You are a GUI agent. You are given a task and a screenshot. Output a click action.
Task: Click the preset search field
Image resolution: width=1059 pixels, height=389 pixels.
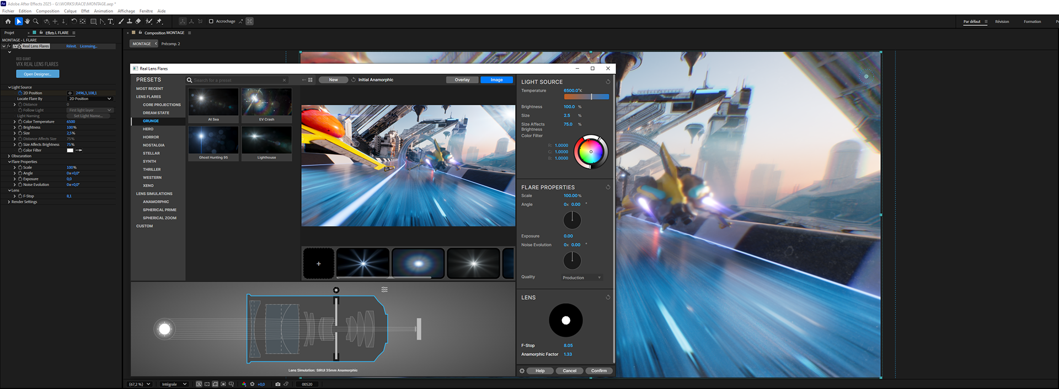point(237,80)
